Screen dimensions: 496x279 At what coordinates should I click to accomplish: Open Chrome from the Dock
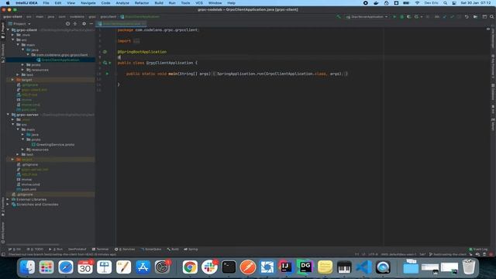pos(190,267)
